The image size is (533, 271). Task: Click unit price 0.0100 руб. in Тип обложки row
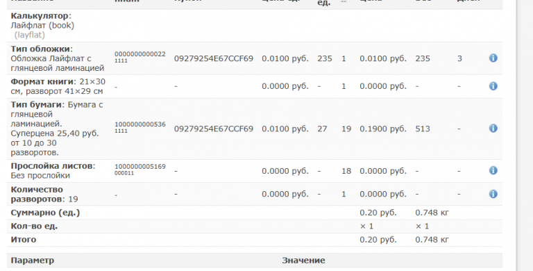pyautogui.click(x=285, y=58)
